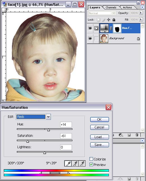Screen dimensions: 146x181
Task: Create a new layer in Layers palette
Action: 129,135
